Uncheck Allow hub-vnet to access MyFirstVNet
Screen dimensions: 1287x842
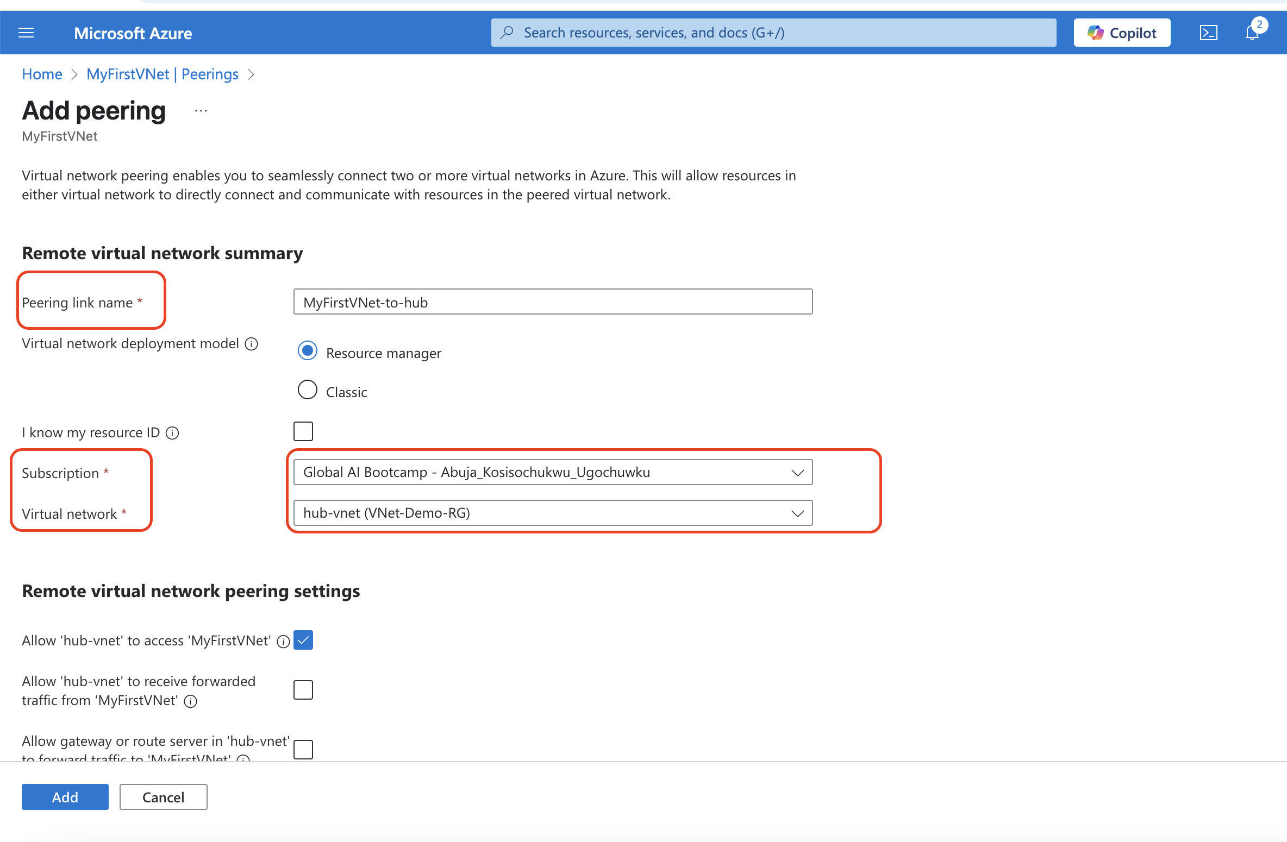(303, 640)
